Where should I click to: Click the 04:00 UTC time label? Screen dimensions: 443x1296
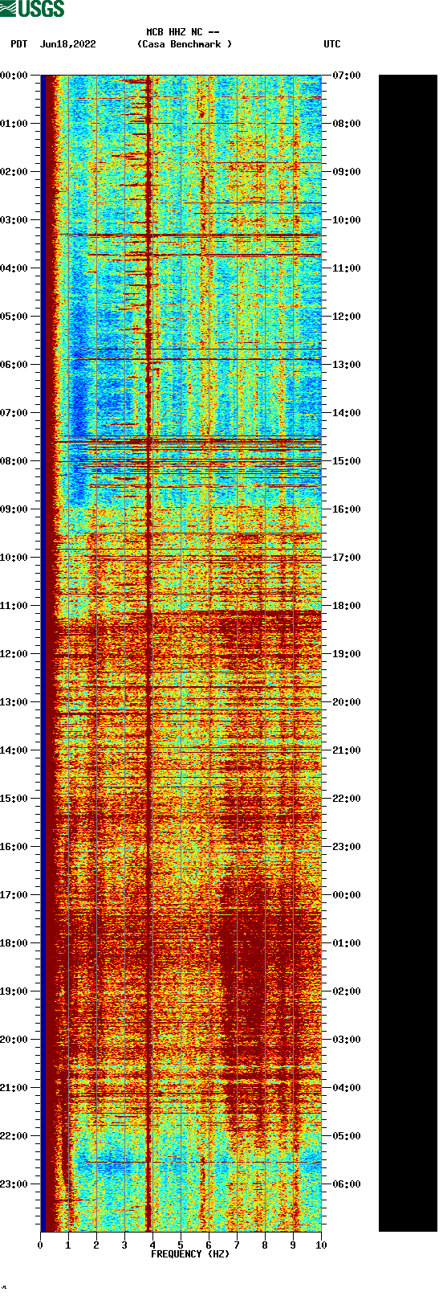pos(347,1088)
